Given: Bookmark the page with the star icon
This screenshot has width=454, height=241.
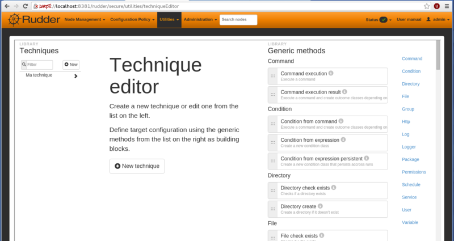Looking at the screenshot, I should (x=427, y=6).
